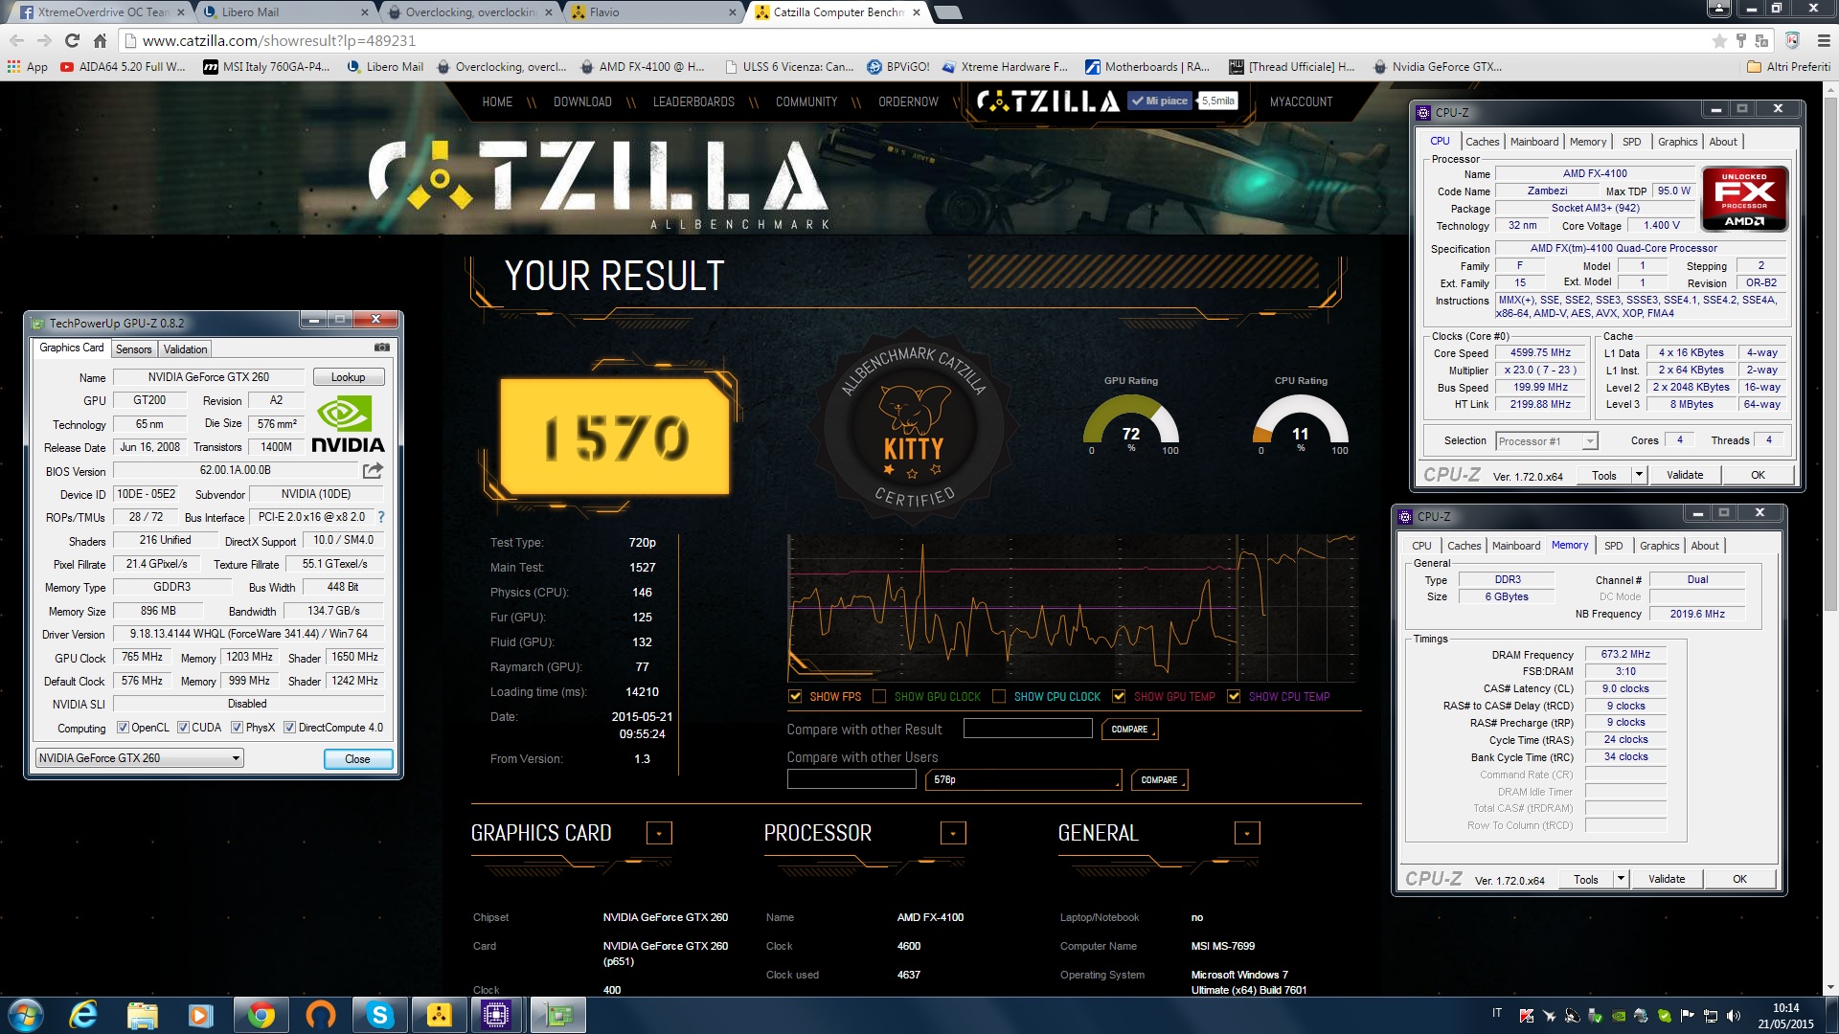Viewport: 1839px width, 1034px height.
Task: Go to the browser home page icon
Action: click(100, 40)
